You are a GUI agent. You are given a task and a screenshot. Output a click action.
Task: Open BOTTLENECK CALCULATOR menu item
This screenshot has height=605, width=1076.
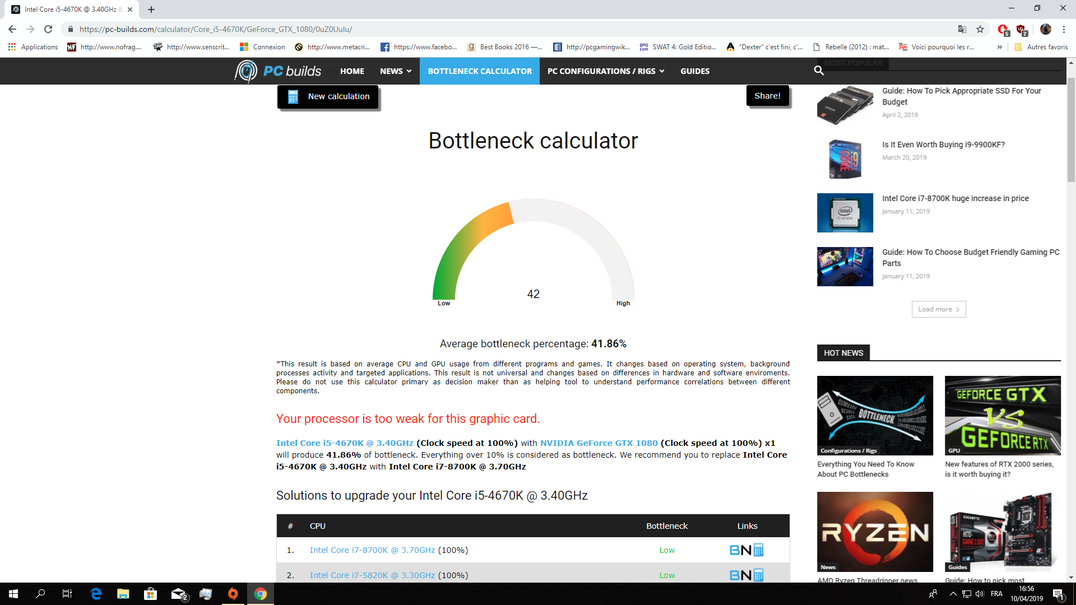pyautogui.click(x=480, y=71)
